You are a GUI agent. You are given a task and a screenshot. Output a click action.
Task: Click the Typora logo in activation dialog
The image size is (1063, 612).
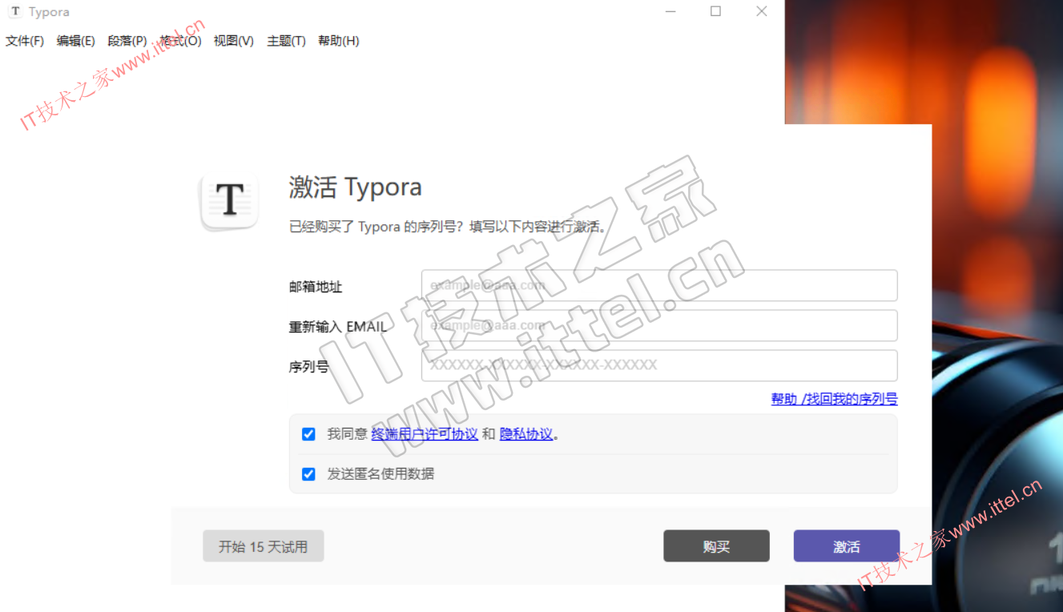tap(230, 199)
